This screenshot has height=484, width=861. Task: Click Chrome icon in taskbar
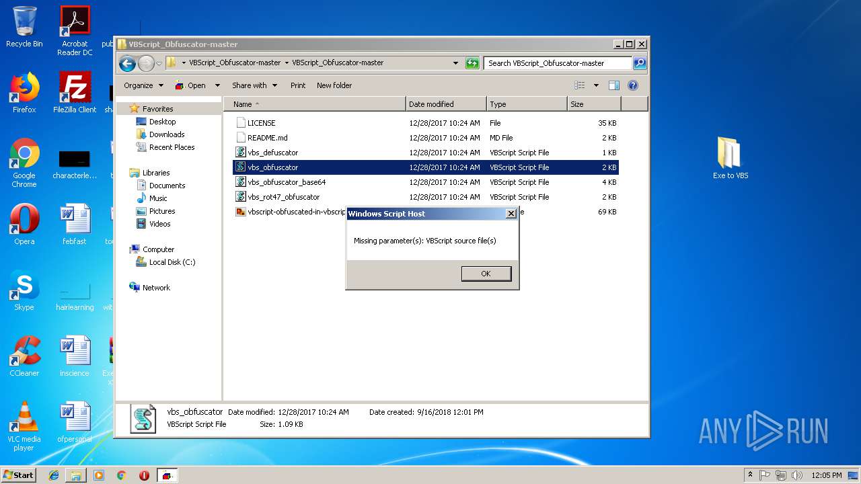[122, 475]
